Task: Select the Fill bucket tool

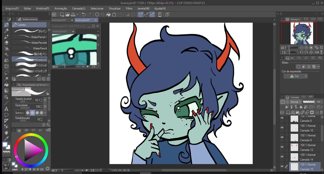Action: [x=6, y=85]
